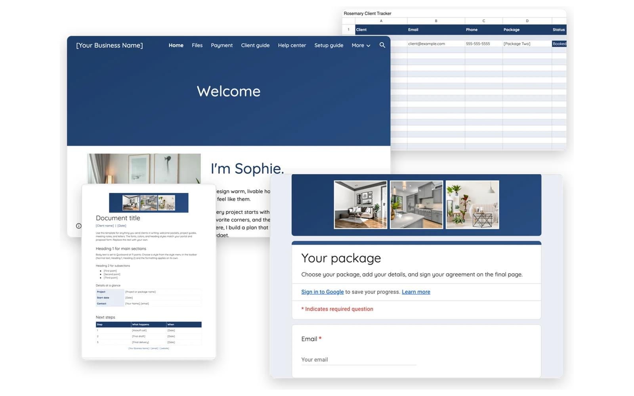This screenshot has height=396, width=634.
Task: Select row 1 header in the tracker
Action: tap(348, 30)
